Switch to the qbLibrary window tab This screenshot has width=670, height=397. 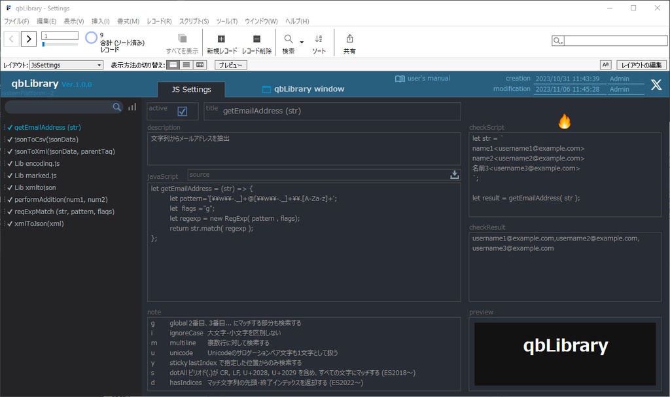tap(303, 89)
